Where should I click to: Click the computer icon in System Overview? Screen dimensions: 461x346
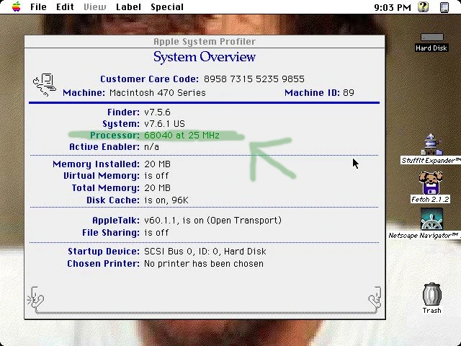pos(45,84)
